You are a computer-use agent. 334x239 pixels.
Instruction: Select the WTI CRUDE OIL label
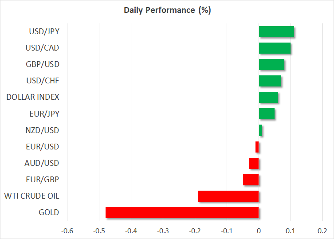tap(31, 196)
